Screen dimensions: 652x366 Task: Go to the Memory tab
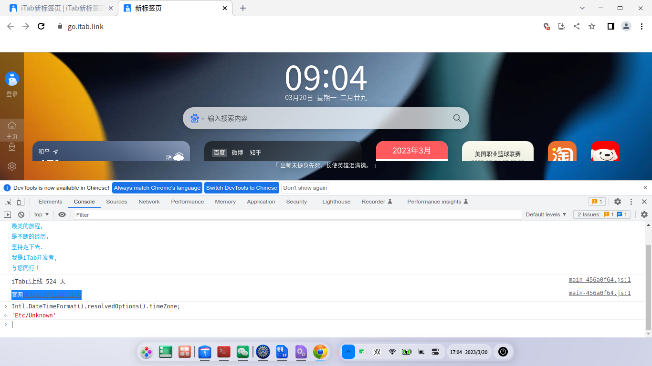point(225,202)
